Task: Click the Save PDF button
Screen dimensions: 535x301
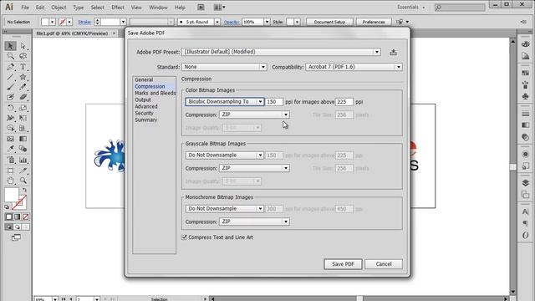Action: click(343, 264)
